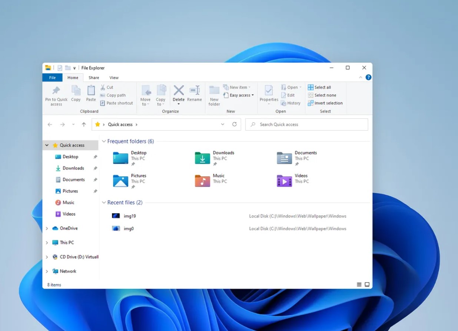Click the Refresh icon beside the address bar
Viewport: 458px width, 331px height.
(234, 125)
